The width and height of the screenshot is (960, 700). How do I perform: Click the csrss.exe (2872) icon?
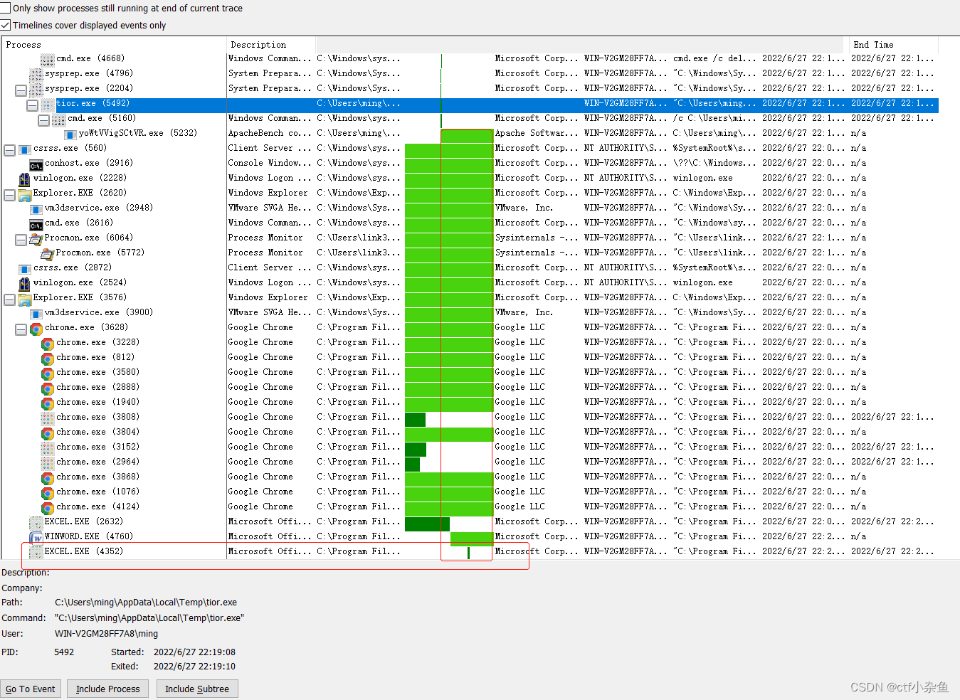pyautogui.click(x=24, y=268)
